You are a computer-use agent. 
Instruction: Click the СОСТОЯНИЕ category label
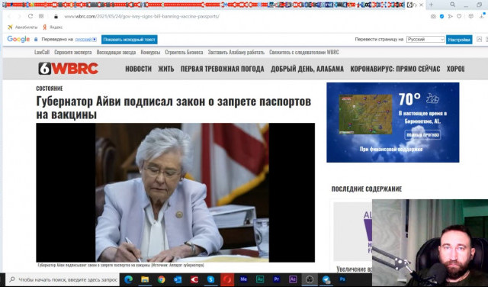point(50,89)
